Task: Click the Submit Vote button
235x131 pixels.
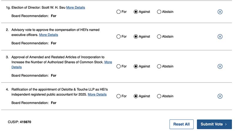Action: 214,124
